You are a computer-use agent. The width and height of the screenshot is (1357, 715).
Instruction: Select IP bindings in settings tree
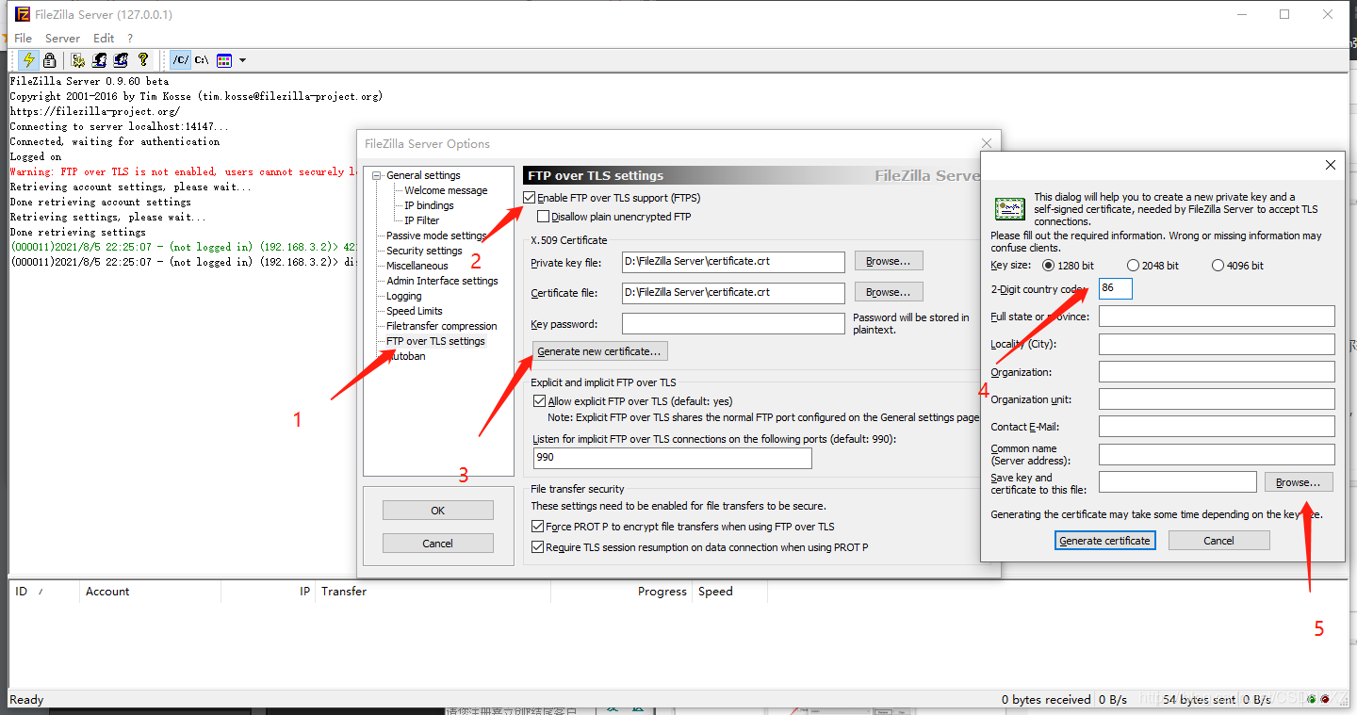click(x=429, y=205)
